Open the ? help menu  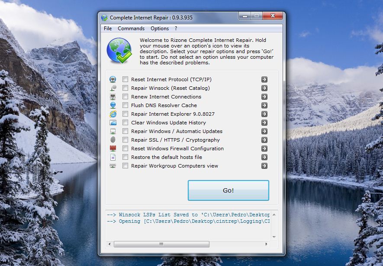[176, 28]
